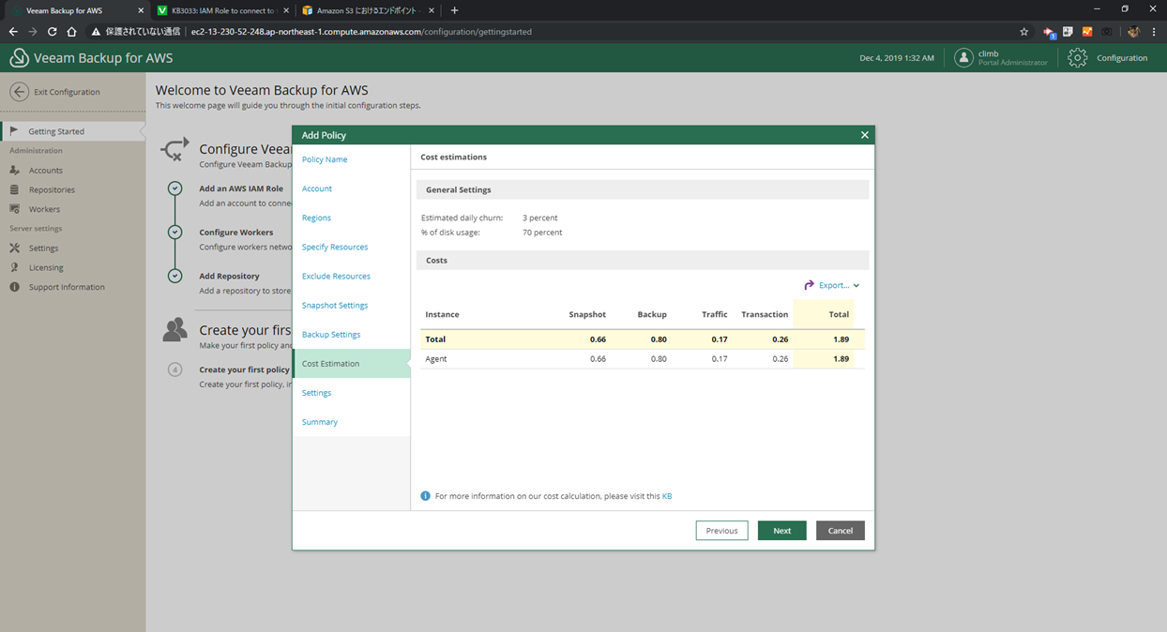Open a new browser tab with plus
Viewport: 1167px width, 632px height.
tap(455, 10)
